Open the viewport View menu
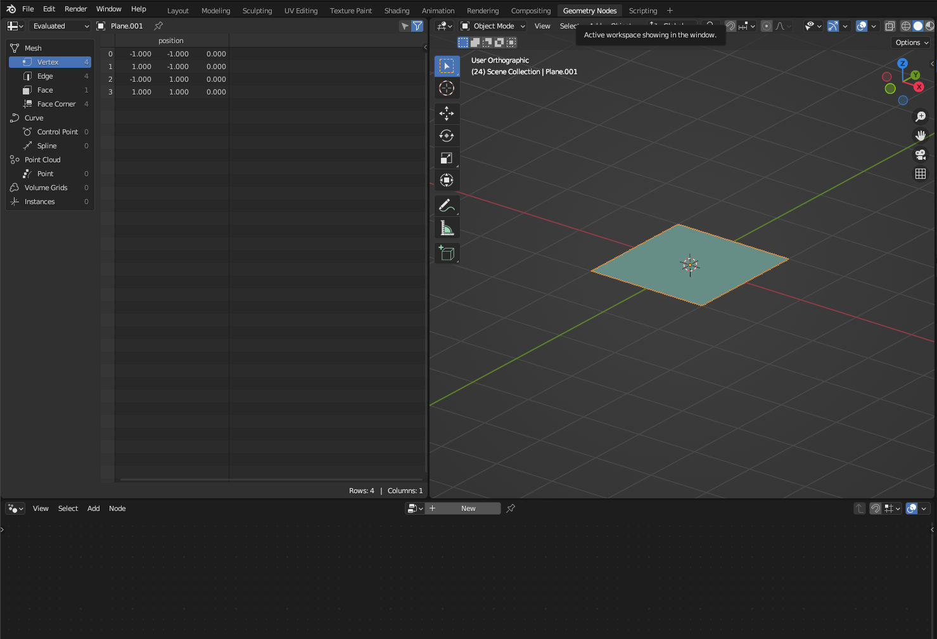The height and width of the screenshot is (639, 937). (542, 26)
